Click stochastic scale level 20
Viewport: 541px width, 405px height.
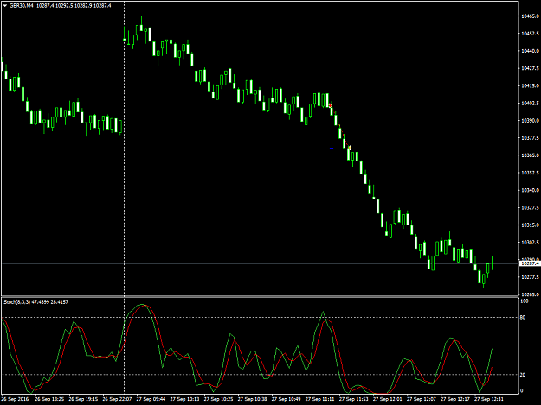coord(523,375)
